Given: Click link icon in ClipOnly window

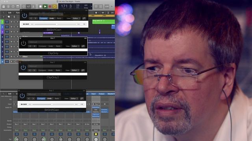Looking at the screenshot, I should coord(83,46).
